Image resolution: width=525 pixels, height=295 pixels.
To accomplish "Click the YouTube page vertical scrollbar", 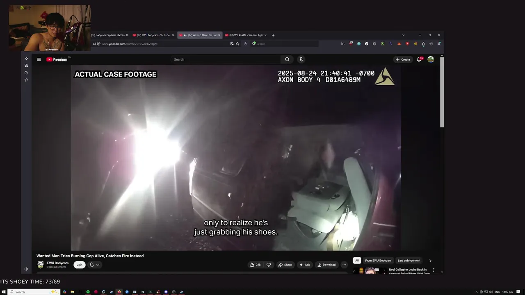I will pos(442,91).
